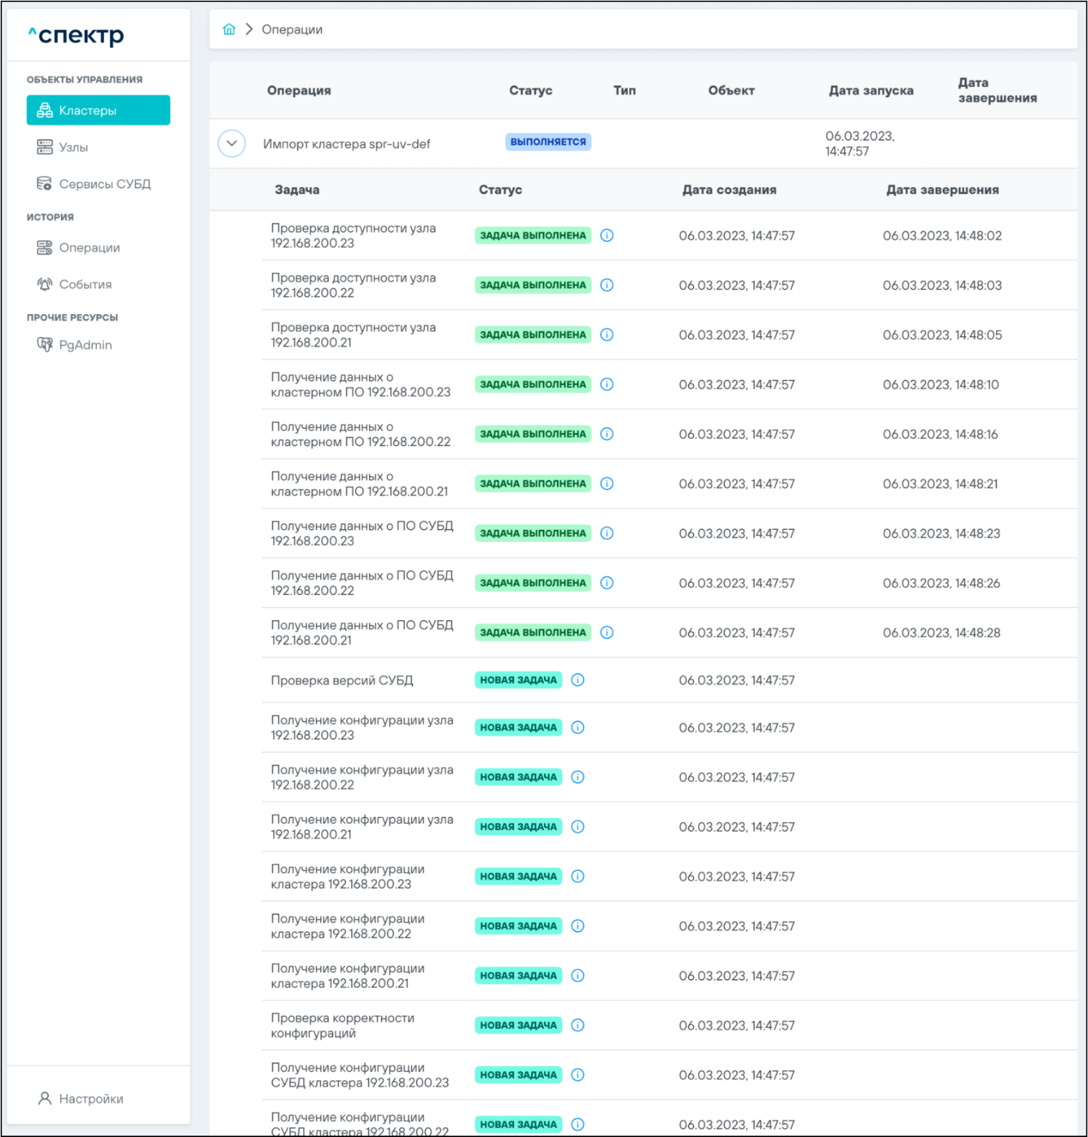This screenshot has width=1088, height=1137.
Task: Open Сервисы СУБД in the sidebar
Action: tap(104, 184)
